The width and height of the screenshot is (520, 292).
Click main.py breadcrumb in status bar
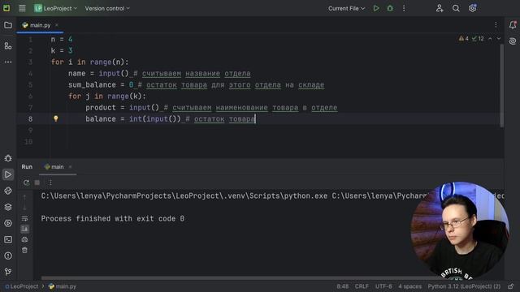(x=63, y=286)
